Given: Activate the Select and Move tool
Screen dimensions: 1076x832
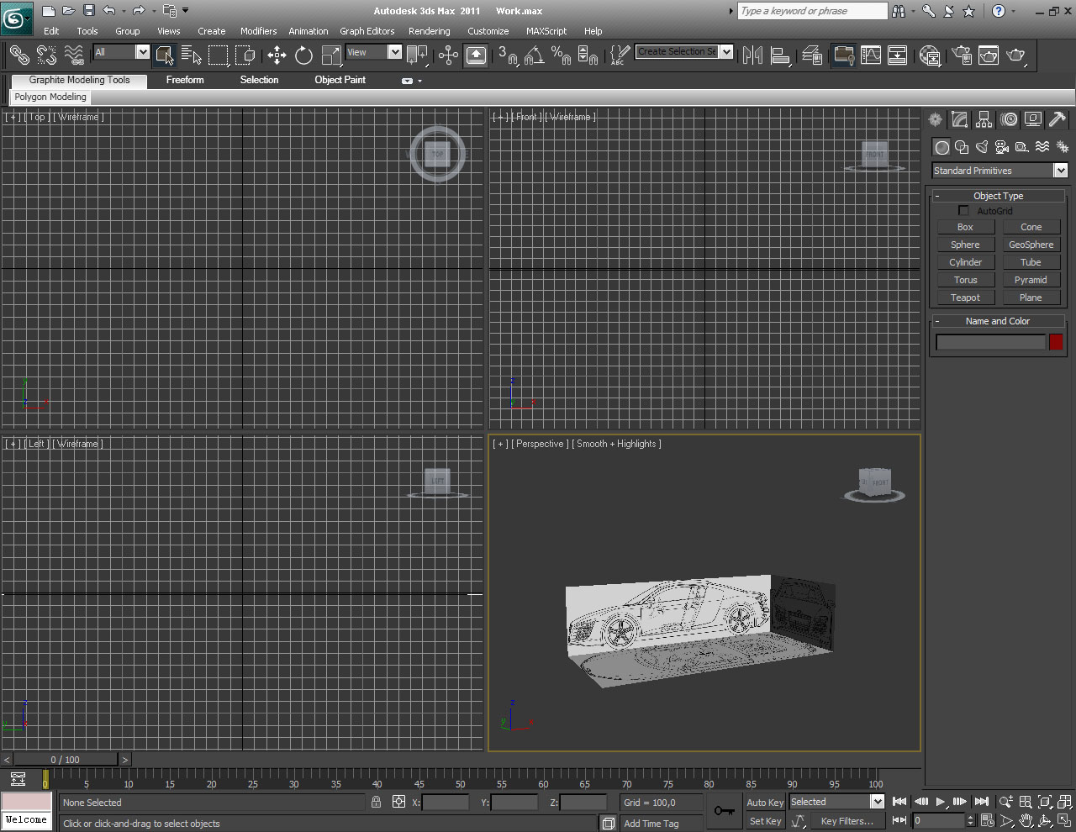Looking at the screenshot, I should point(277,55).
